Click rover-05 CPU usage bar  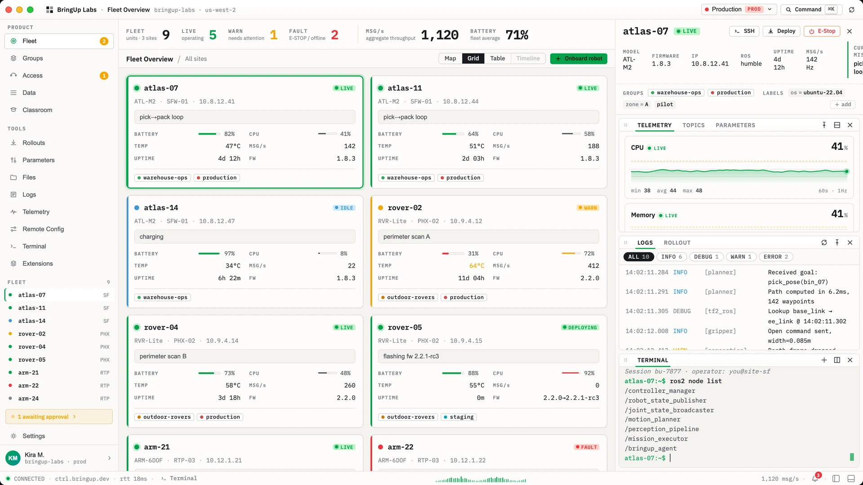pos(571,373)
